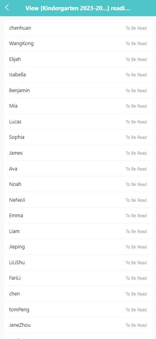Go back using the header arrow
The height and width of the screenshot is (339, 156).
point(7,8)
